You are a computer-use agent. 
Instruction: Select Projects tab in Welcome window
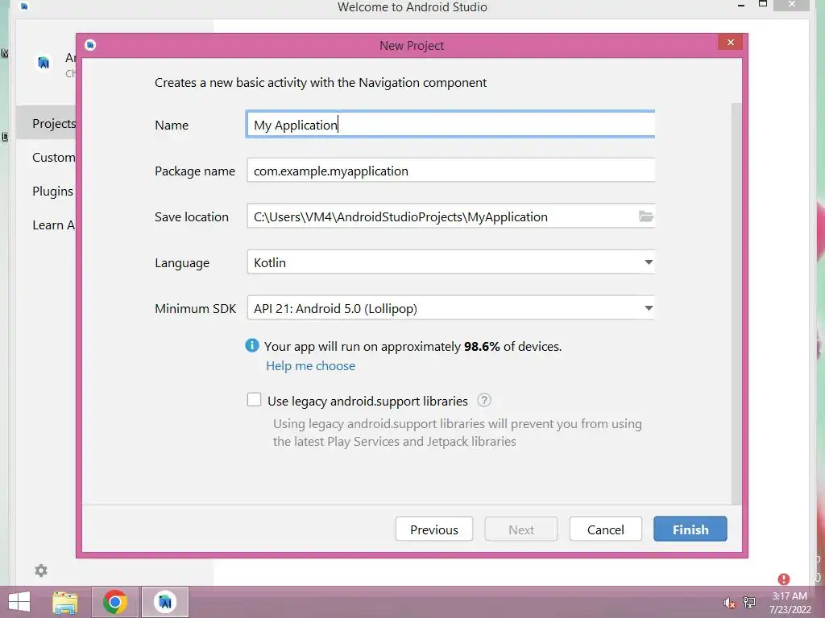(46, 123)
